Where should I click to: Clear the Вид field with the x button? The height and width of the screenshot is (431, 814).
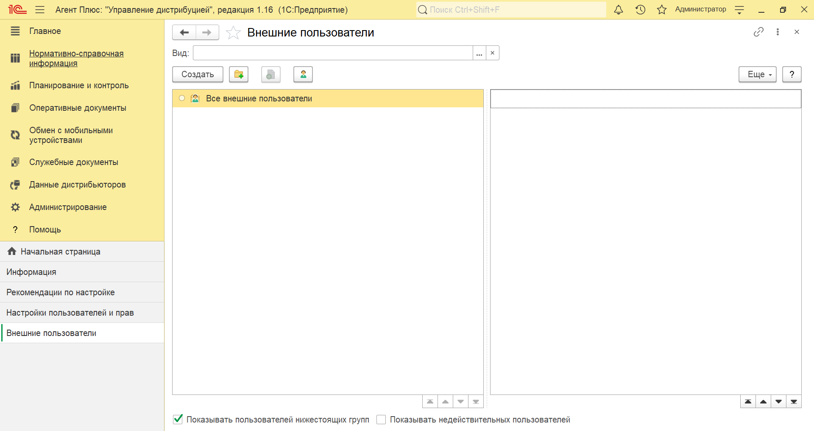[492, 53]
